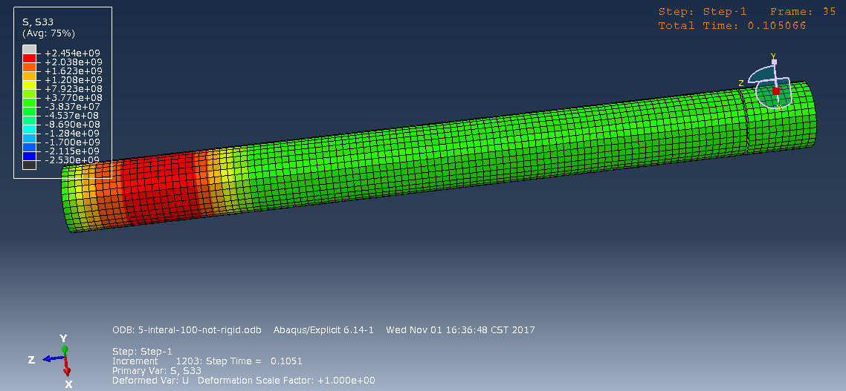Select the S, S33 legend title

point(38,22)
